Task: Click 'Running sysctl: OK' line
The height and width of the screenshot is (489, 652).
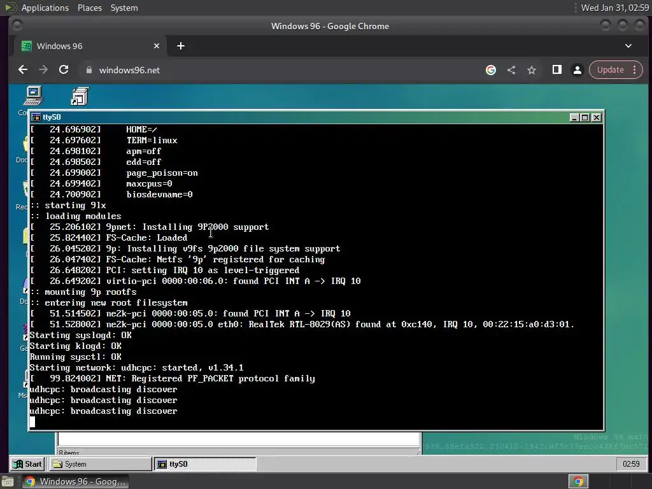Action: click(x=76, y=357)
